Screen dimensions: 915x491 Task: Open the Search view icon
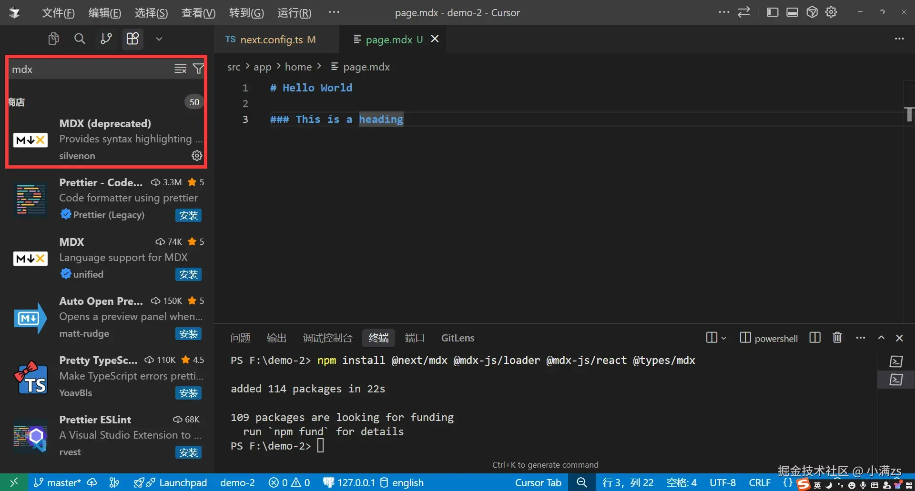click(80, 39)
